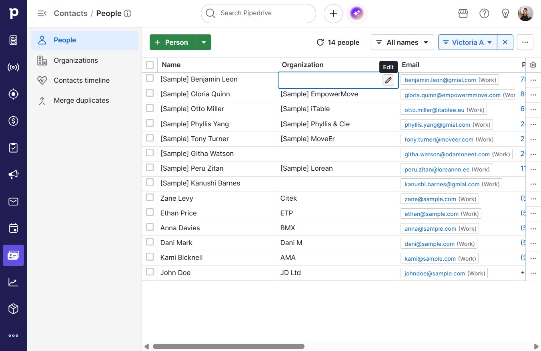Collapse the navigation menu icon

coord(42,14)
